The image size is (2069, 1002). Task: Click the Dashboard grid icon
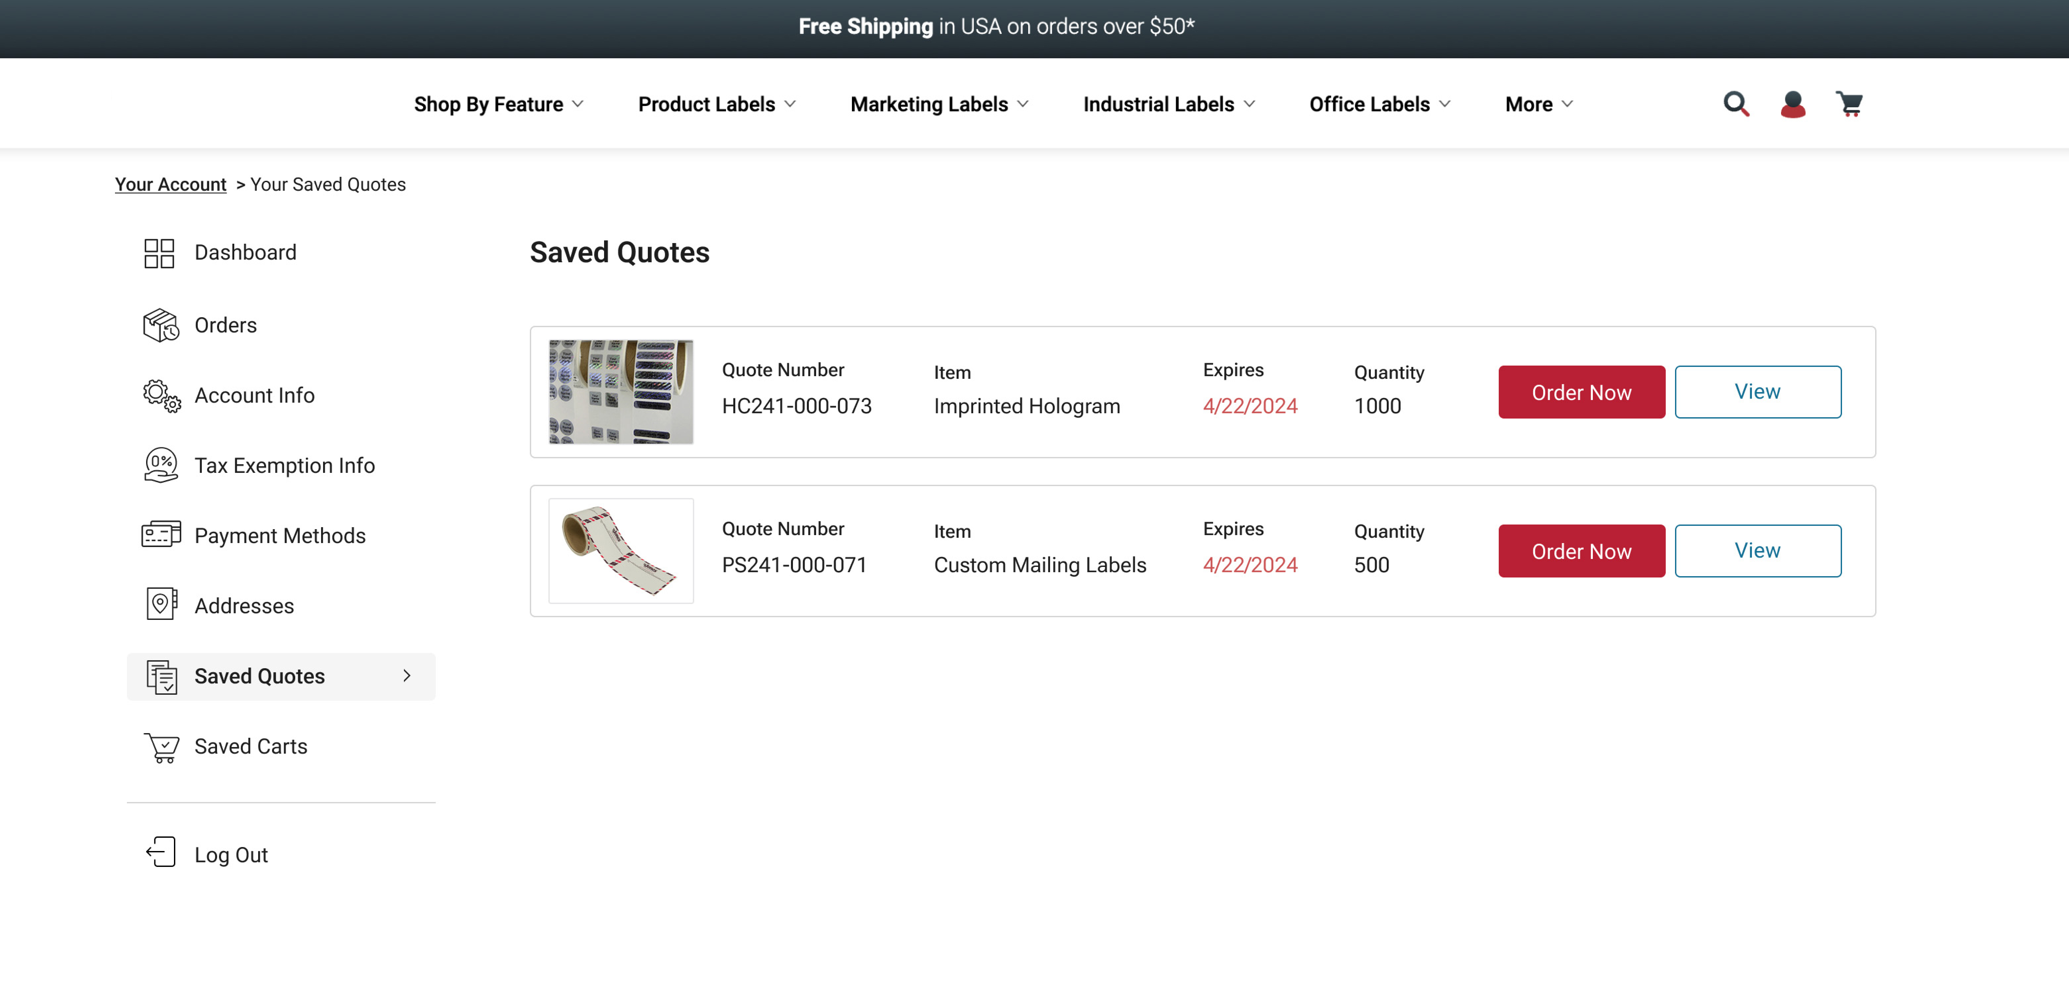[x=159, y=253]
